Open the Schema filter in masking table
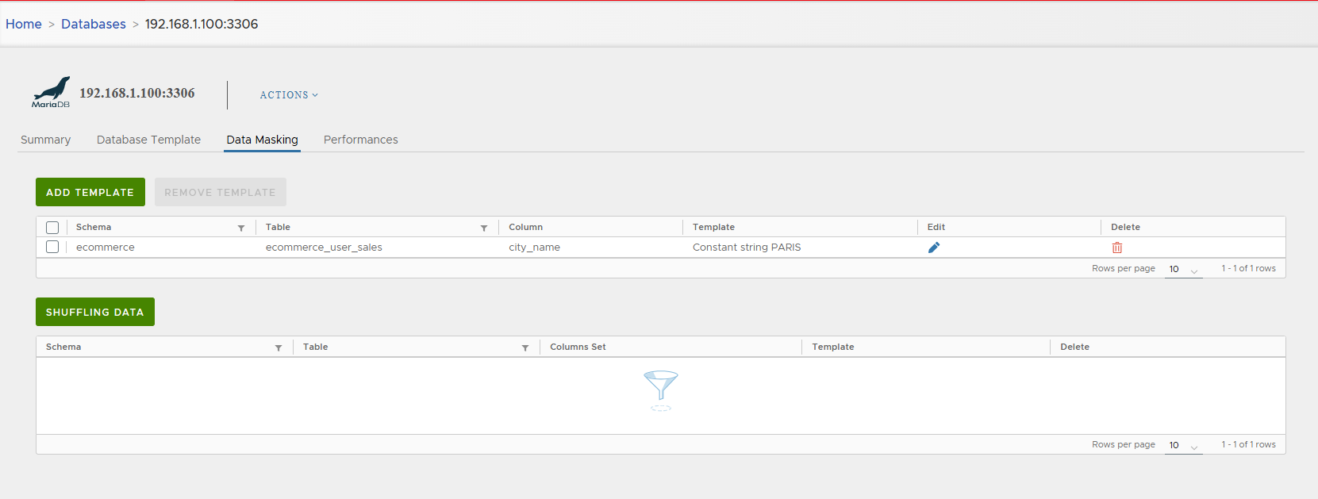1318x499 pixels. 241,228
